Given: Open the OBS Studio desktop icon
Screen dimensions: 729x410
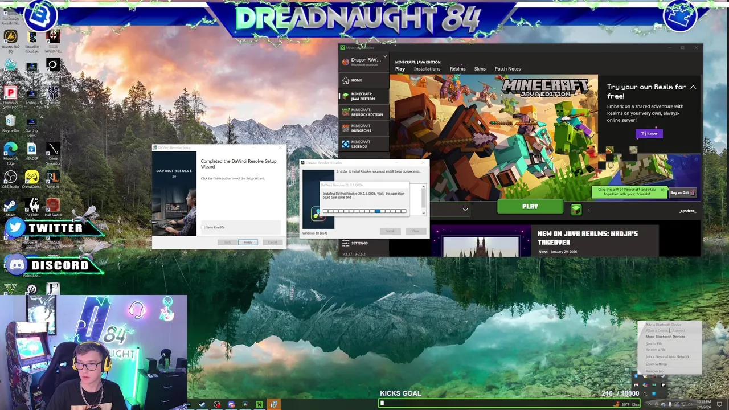Looking at the screenshot, I should 10,179.
